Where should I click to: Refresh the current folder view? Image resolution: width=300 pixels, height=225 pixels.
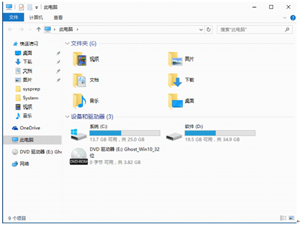tap(209, 30)
